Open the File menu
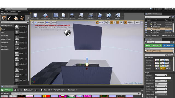The height and width of the screenshot is (98, 175). (x=2, y=11)
